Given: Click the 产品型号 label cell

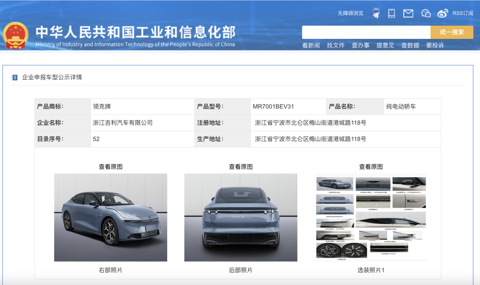Looking at the screenshot, I should [222, 106].
